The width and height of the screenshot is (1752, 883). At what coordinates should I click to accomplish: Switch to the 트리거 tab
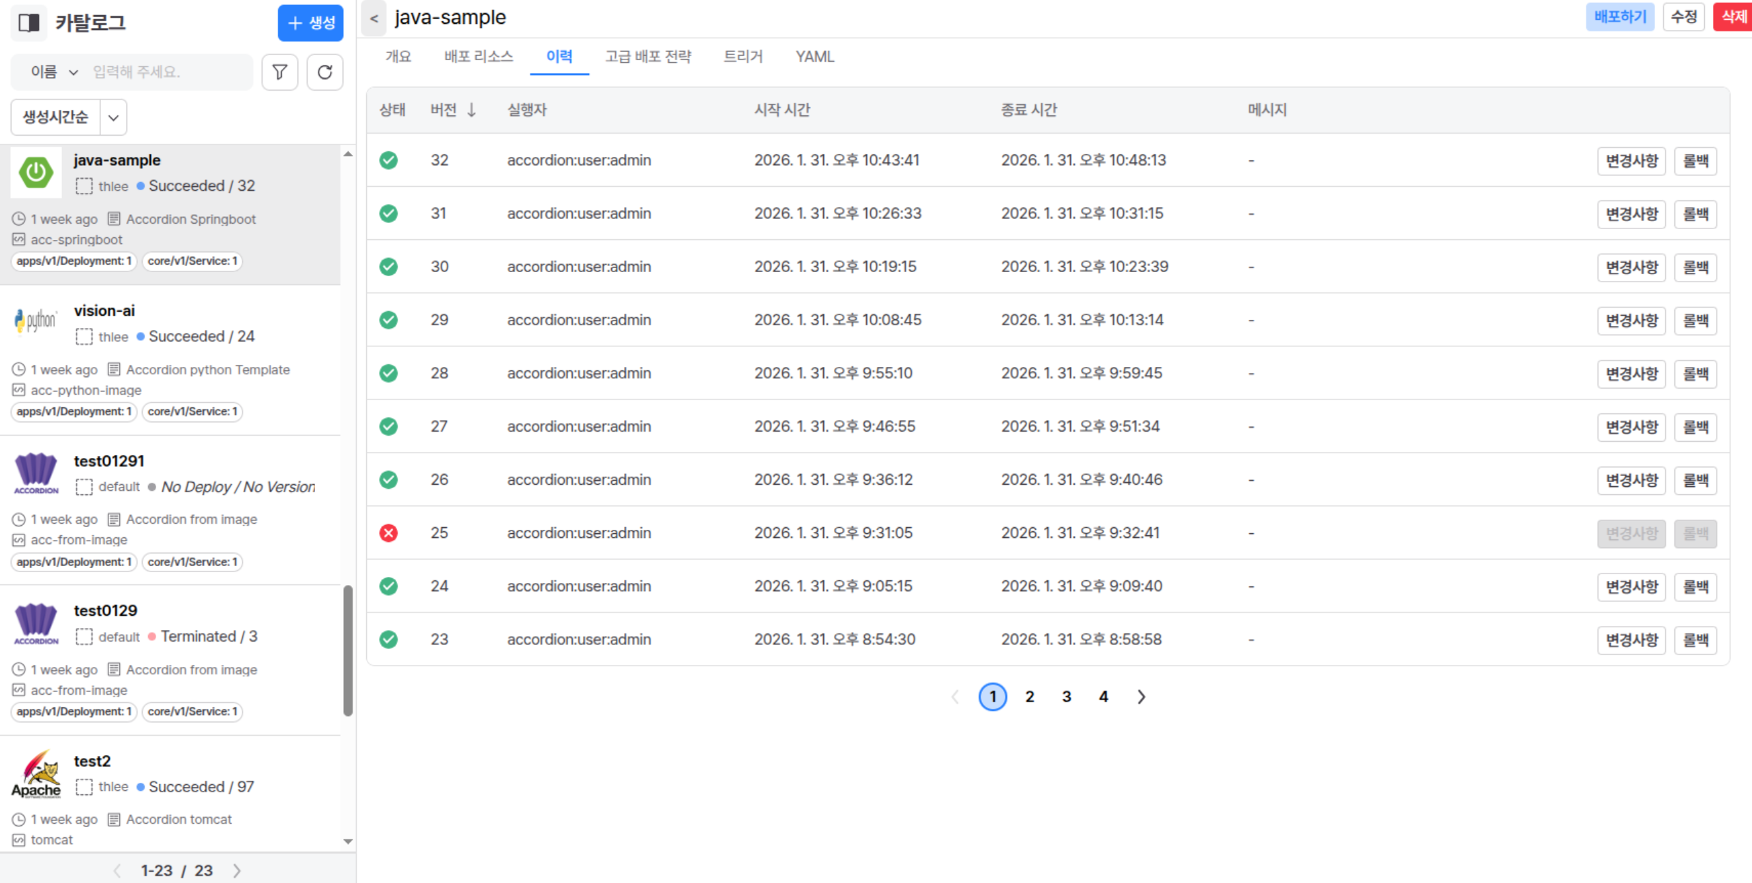(x=743, y=57)
